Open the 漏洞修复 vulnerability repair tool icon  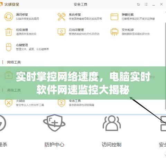click(x=9, y=17)
